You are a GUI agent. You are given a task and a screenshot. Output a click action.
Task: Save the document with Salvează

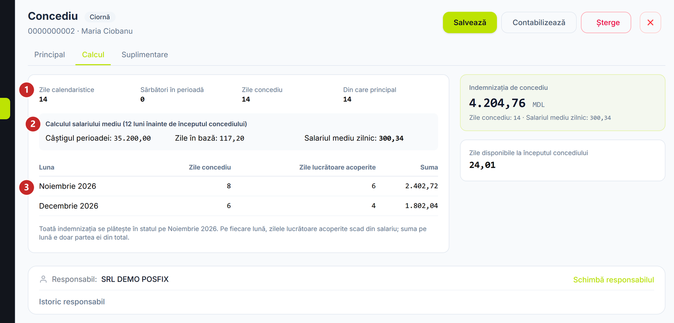(x=470, y=22)
